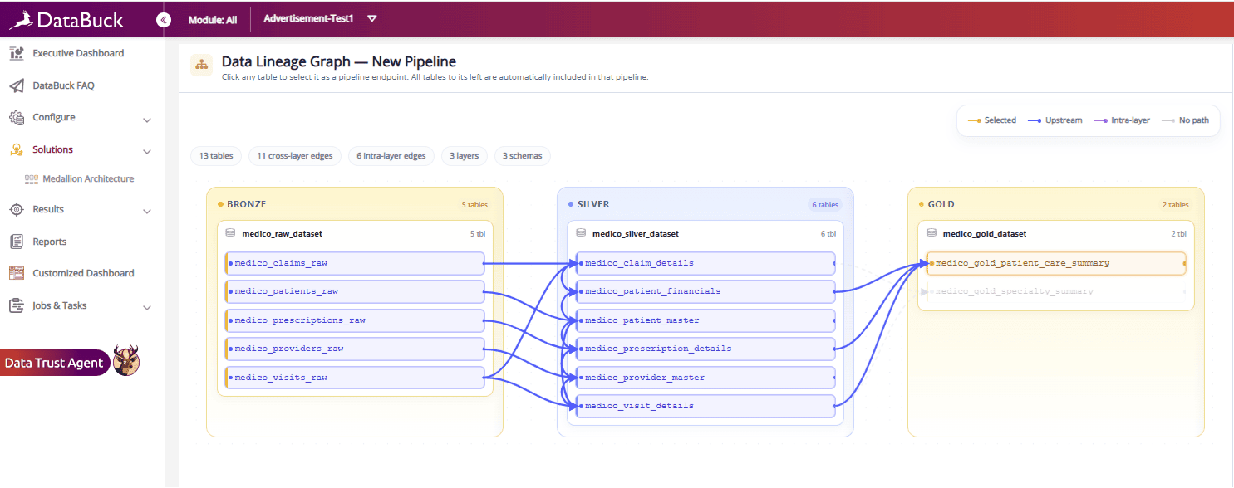Click the 3 layers chip
Viewport: 1234px width, 488px height.
coord(465,156)
